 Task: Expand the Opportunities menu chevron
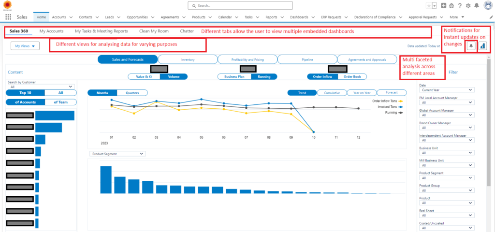[x=152, y=17]
